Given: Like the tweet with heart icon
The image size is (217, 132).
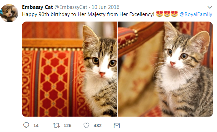Looking at the screenshot, I should click(86, 126).
